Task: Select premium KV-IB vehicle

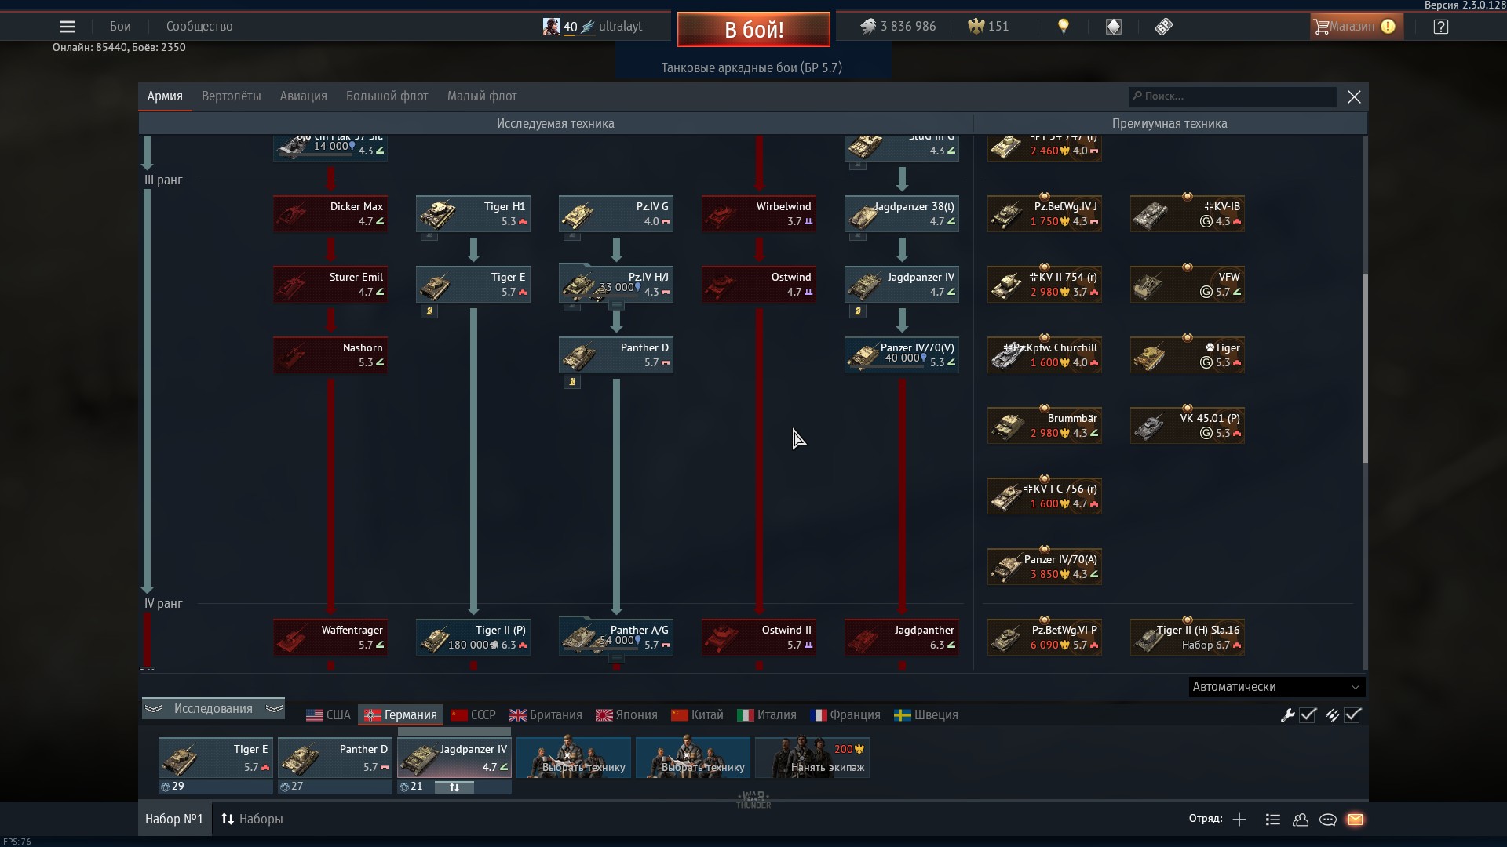Action: point(1188,214)
